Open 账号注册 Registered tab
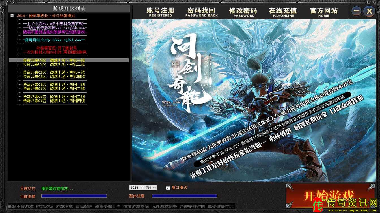This screenshot has height=213, width=380. (x=160, y=12)
